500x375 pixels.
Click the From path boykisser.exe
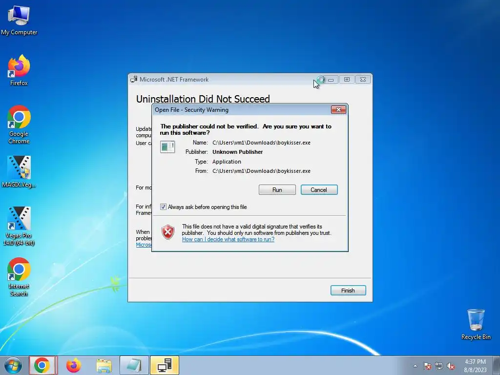pos(262,171)
